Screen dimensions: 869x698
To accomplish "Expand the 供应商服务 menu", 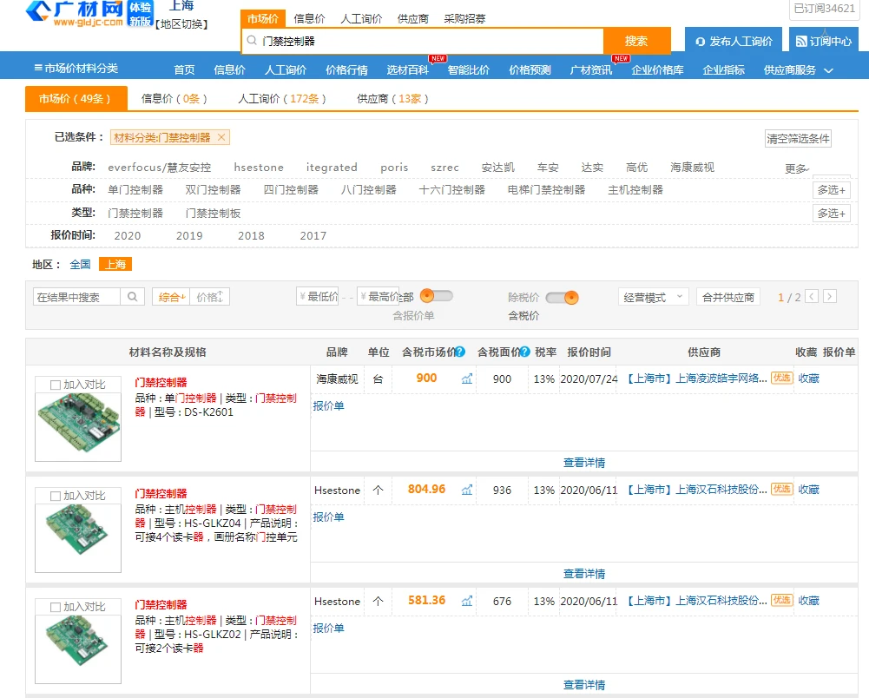I will pyautogui.click(x=798, y=70).
